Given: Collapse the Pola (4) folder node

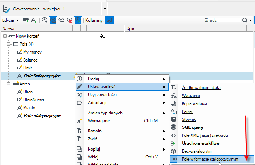Looking at the screenshot, I should coord(8,44).
